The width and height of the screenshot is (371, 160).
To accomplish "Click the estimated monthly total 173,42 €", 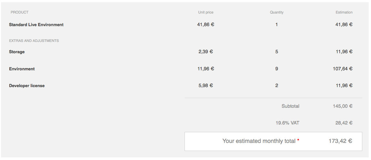I will pyautogui.click(x=340, y=141).
